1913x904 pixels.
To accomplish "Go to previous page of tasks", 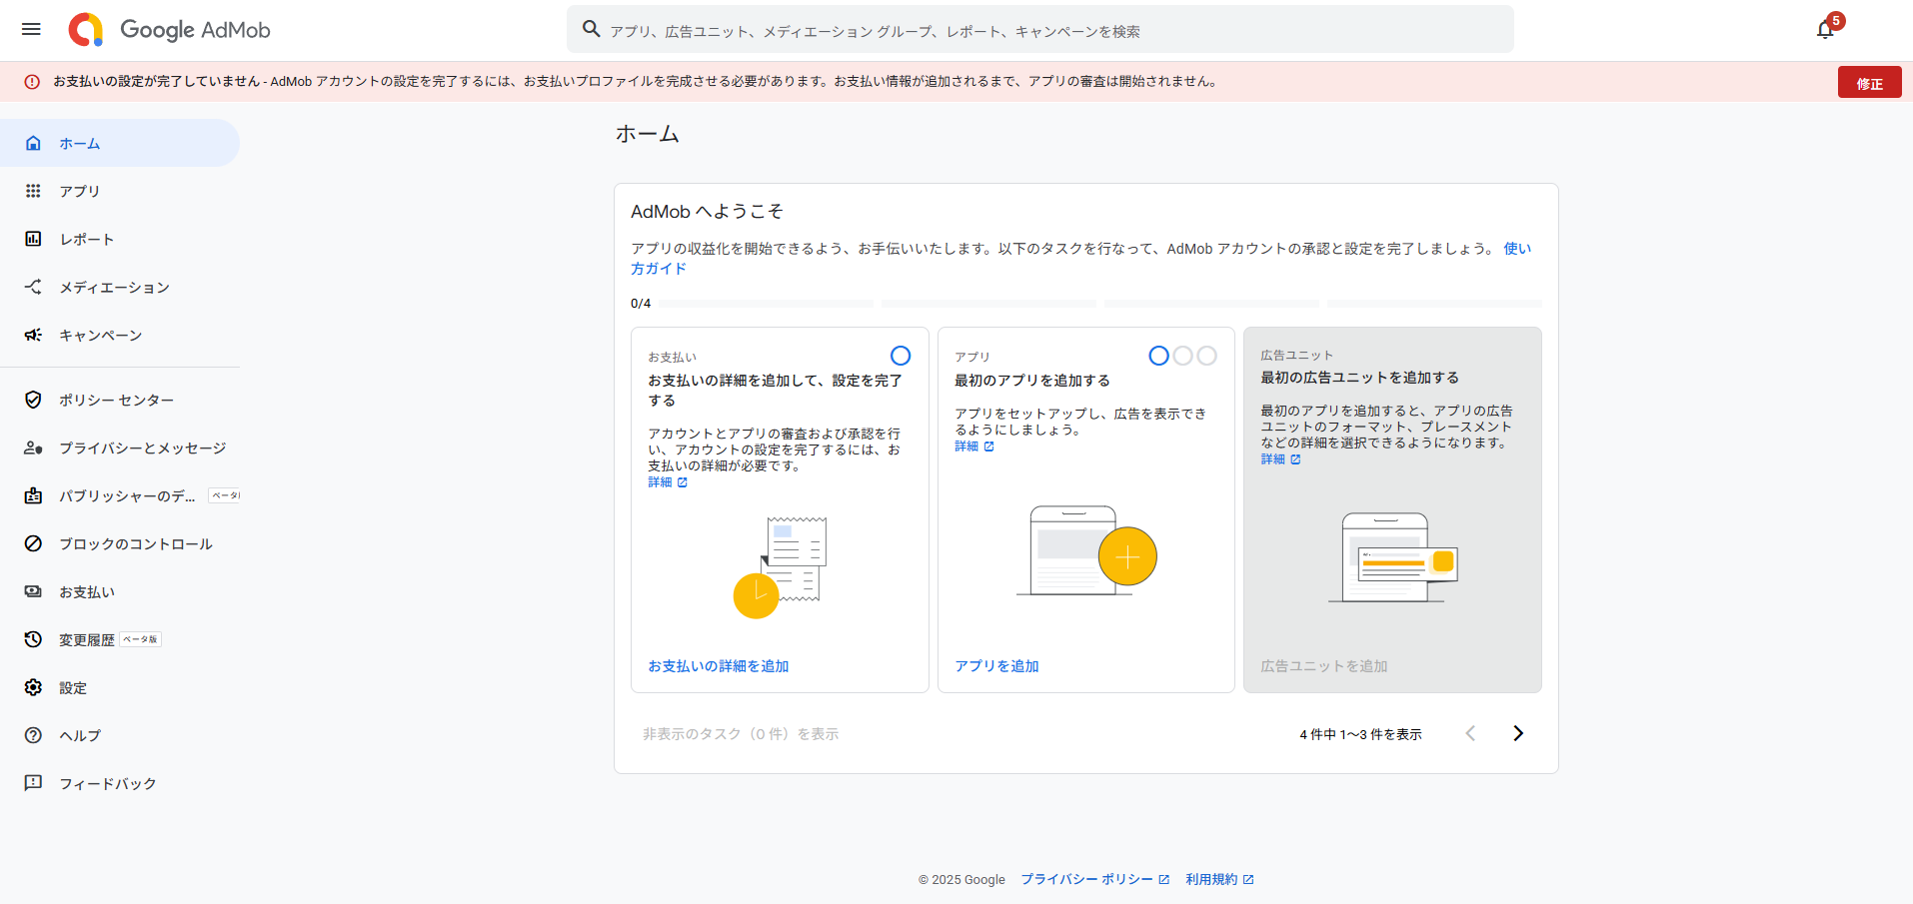I will 1470,733.
